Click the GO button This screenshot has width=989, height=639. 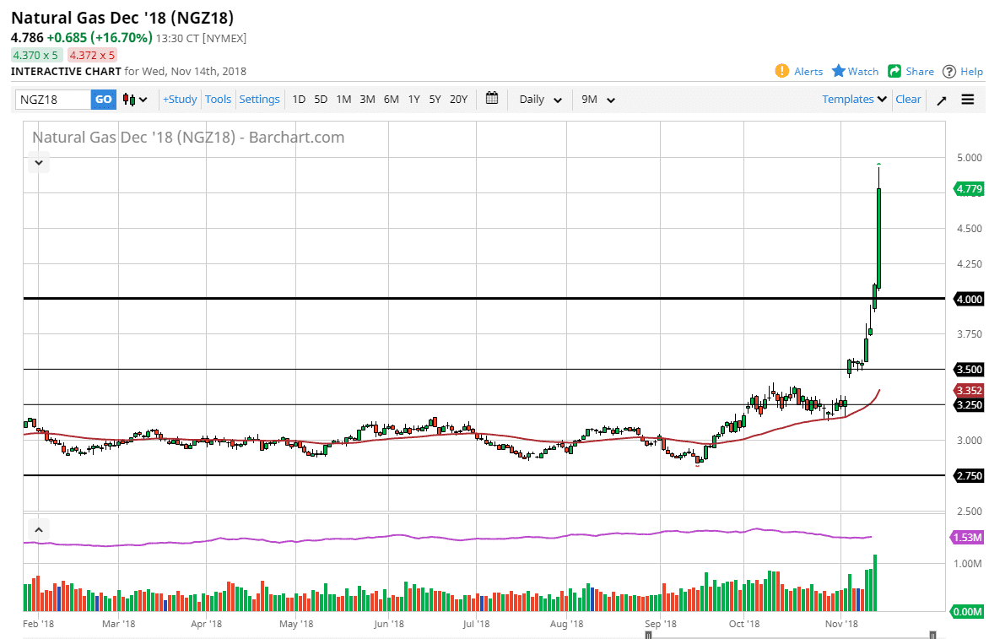click(x=104, y=100)
